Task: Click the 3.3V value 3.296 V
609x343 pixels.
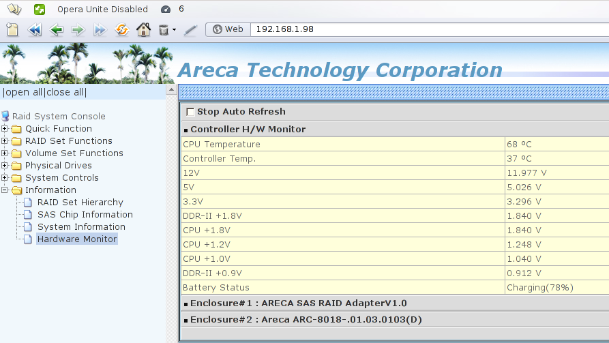Action: 524,202
